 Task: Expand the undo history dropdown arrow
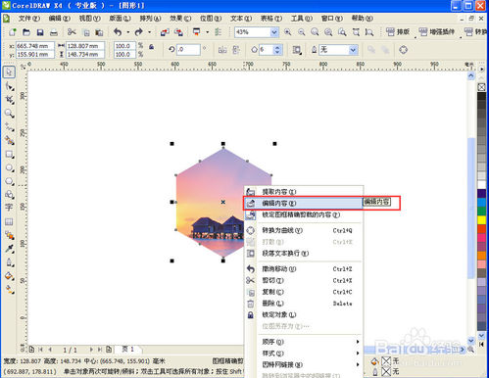[x=128, y=32]
